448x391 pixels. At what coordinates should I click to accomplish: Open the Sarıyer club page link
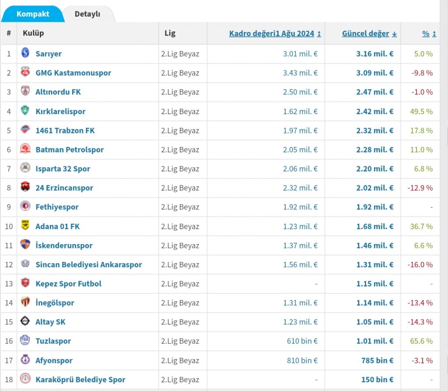(x=49, y=54)
